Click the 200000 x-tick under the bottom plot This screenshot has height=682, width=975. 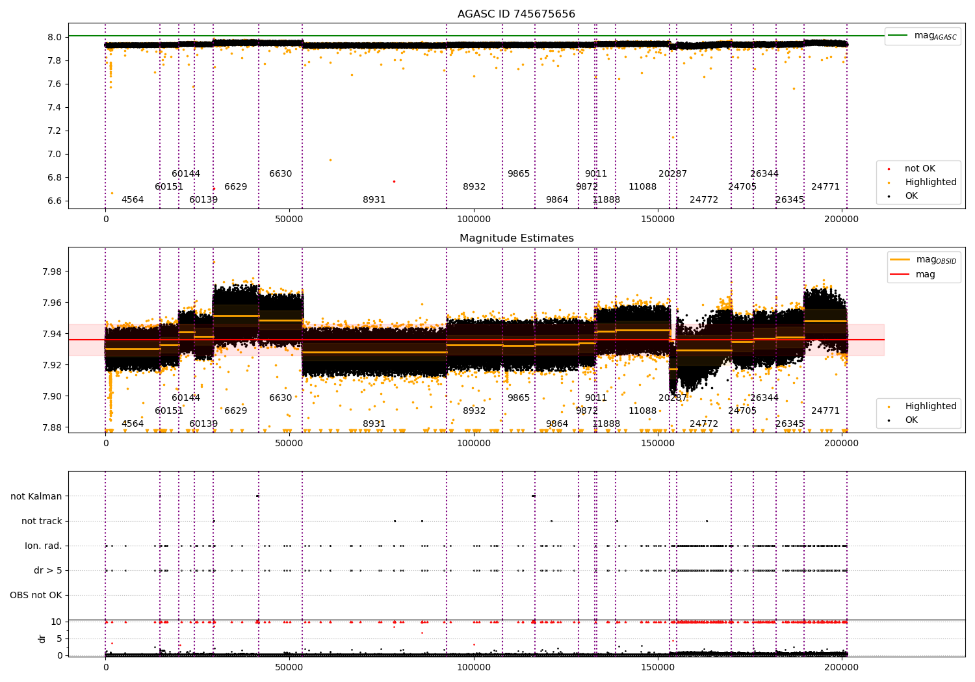pos(842,668)
